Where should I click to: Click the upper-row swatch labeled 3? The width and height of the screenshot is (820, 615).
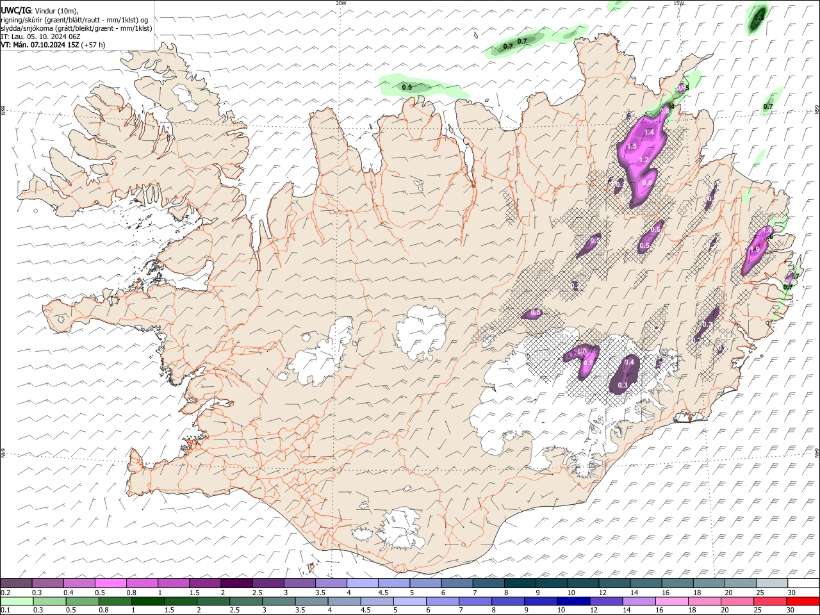pyautogui.click(x=299, y=584)
